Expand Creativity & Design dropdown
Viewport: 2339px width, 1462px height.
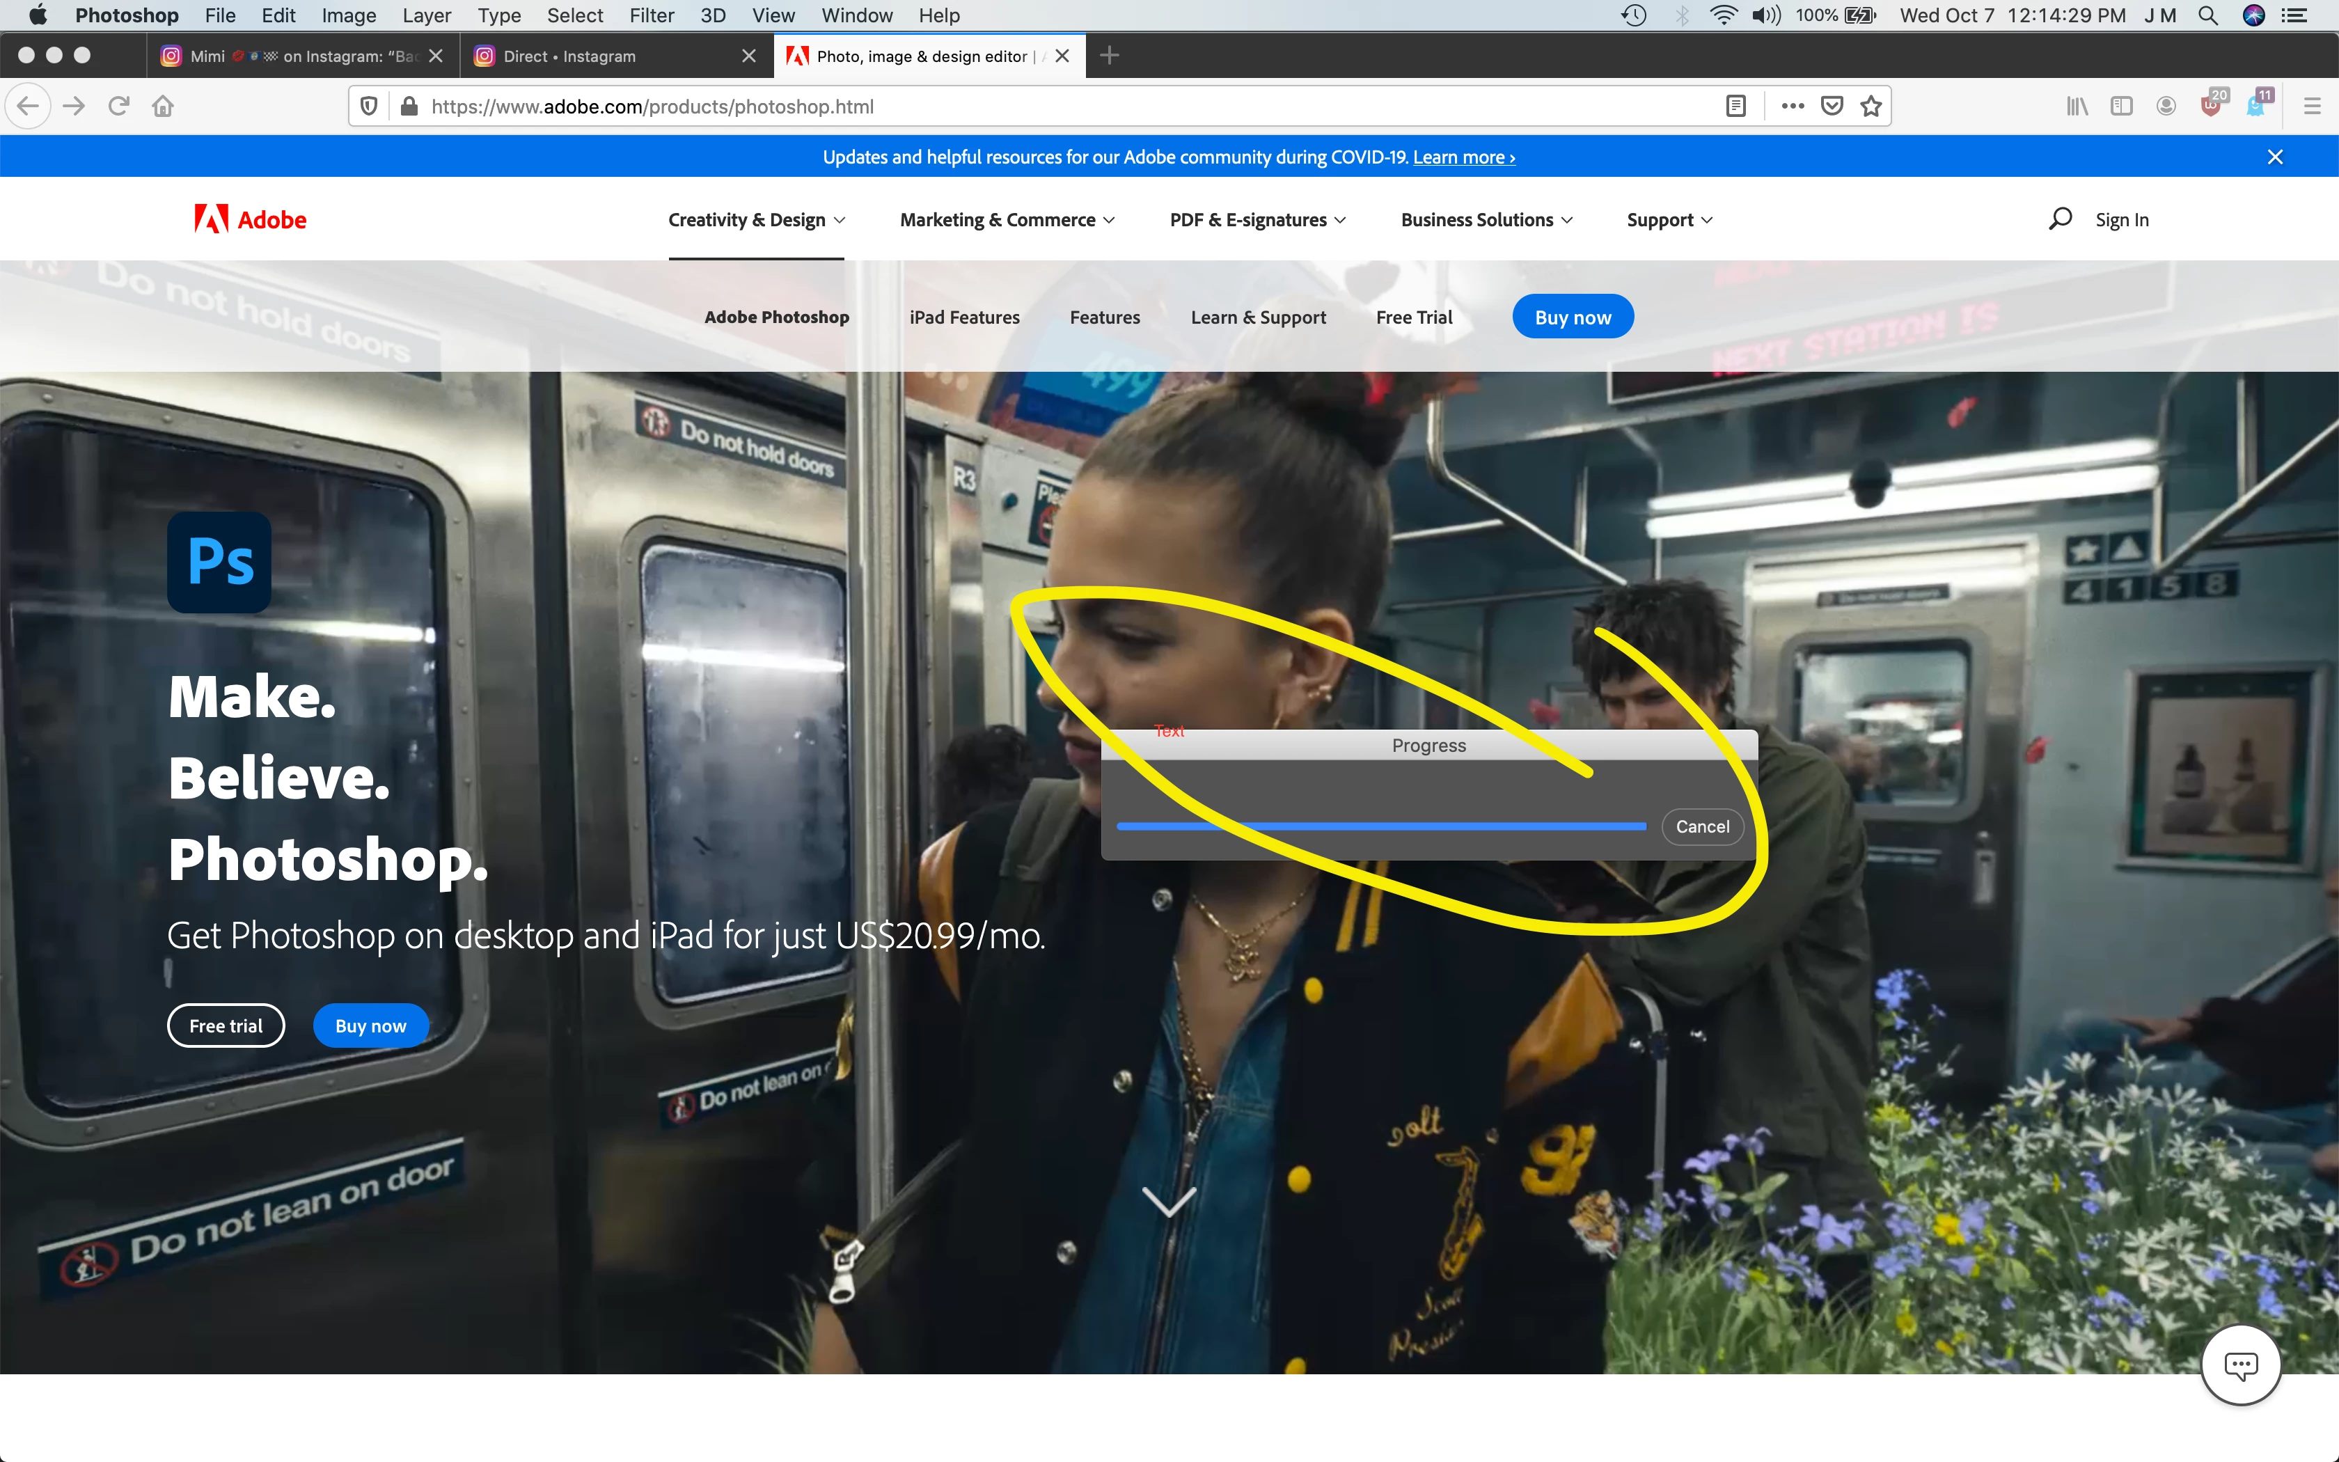[x=757, y=219]
